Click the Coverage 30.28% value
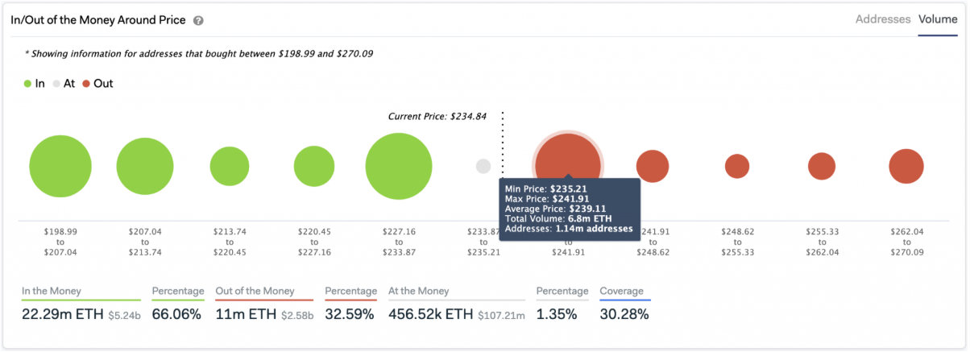The height and width of the screenshot is (352, 970). coord(624,314)
